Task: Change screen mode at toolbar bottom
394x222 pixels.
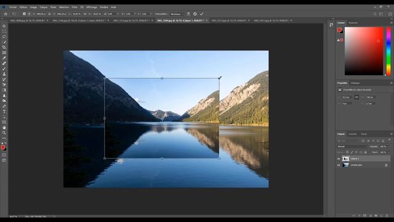Action: [4, 160]
